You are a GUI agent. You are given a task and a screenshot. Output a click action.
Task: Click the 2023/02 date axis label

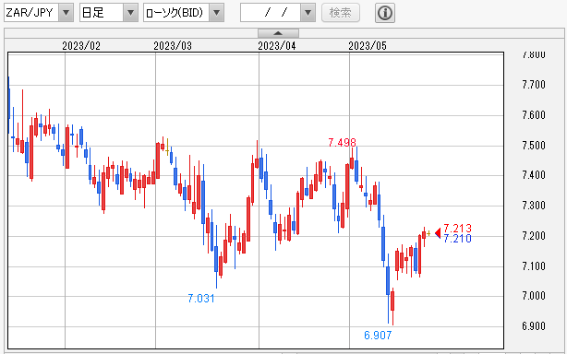click(81, 46)
